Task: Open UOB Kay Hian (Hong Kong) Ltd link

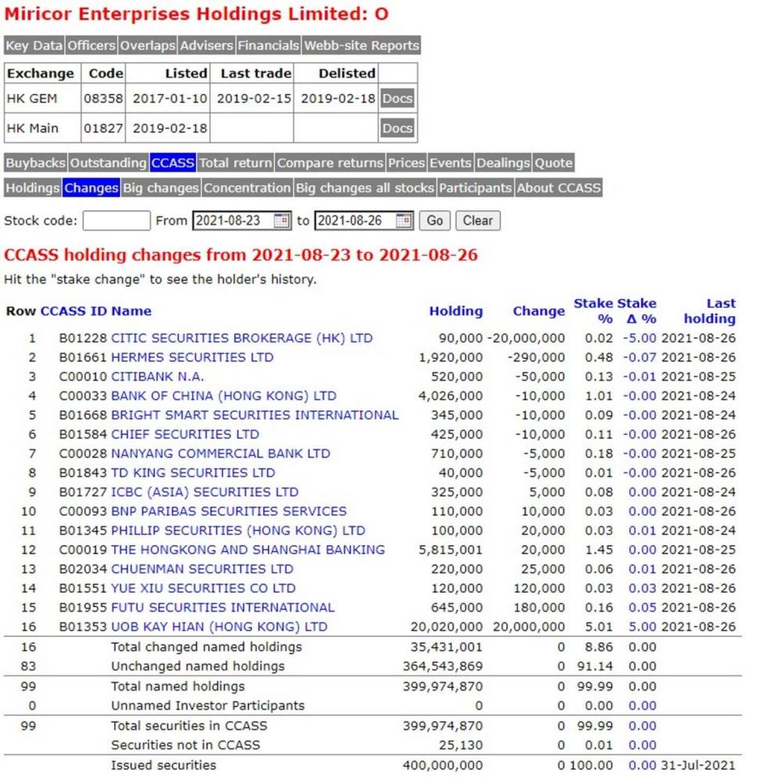Action: tap(219, 626)
